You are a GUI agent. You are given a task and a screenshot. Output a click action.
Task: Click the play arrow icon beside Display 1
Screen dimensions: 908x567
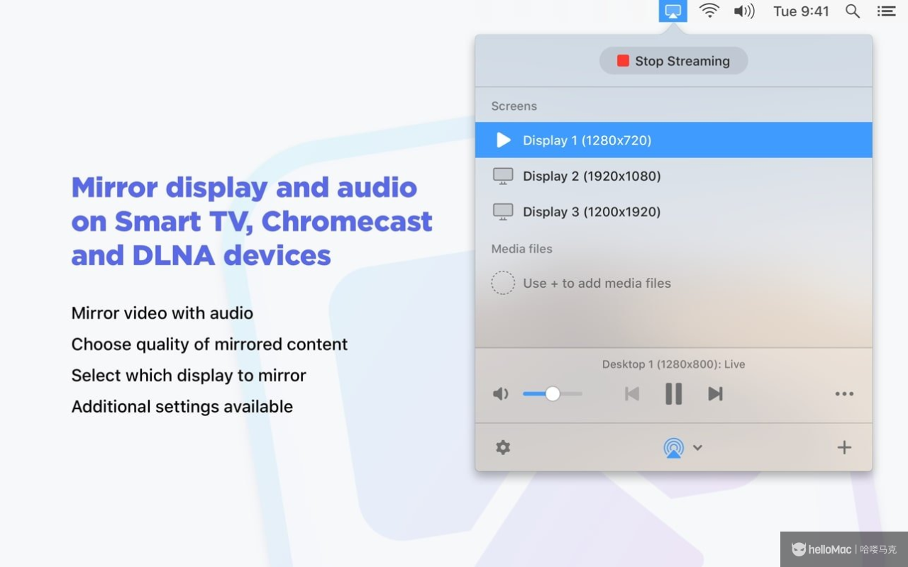tap(504, 140)
